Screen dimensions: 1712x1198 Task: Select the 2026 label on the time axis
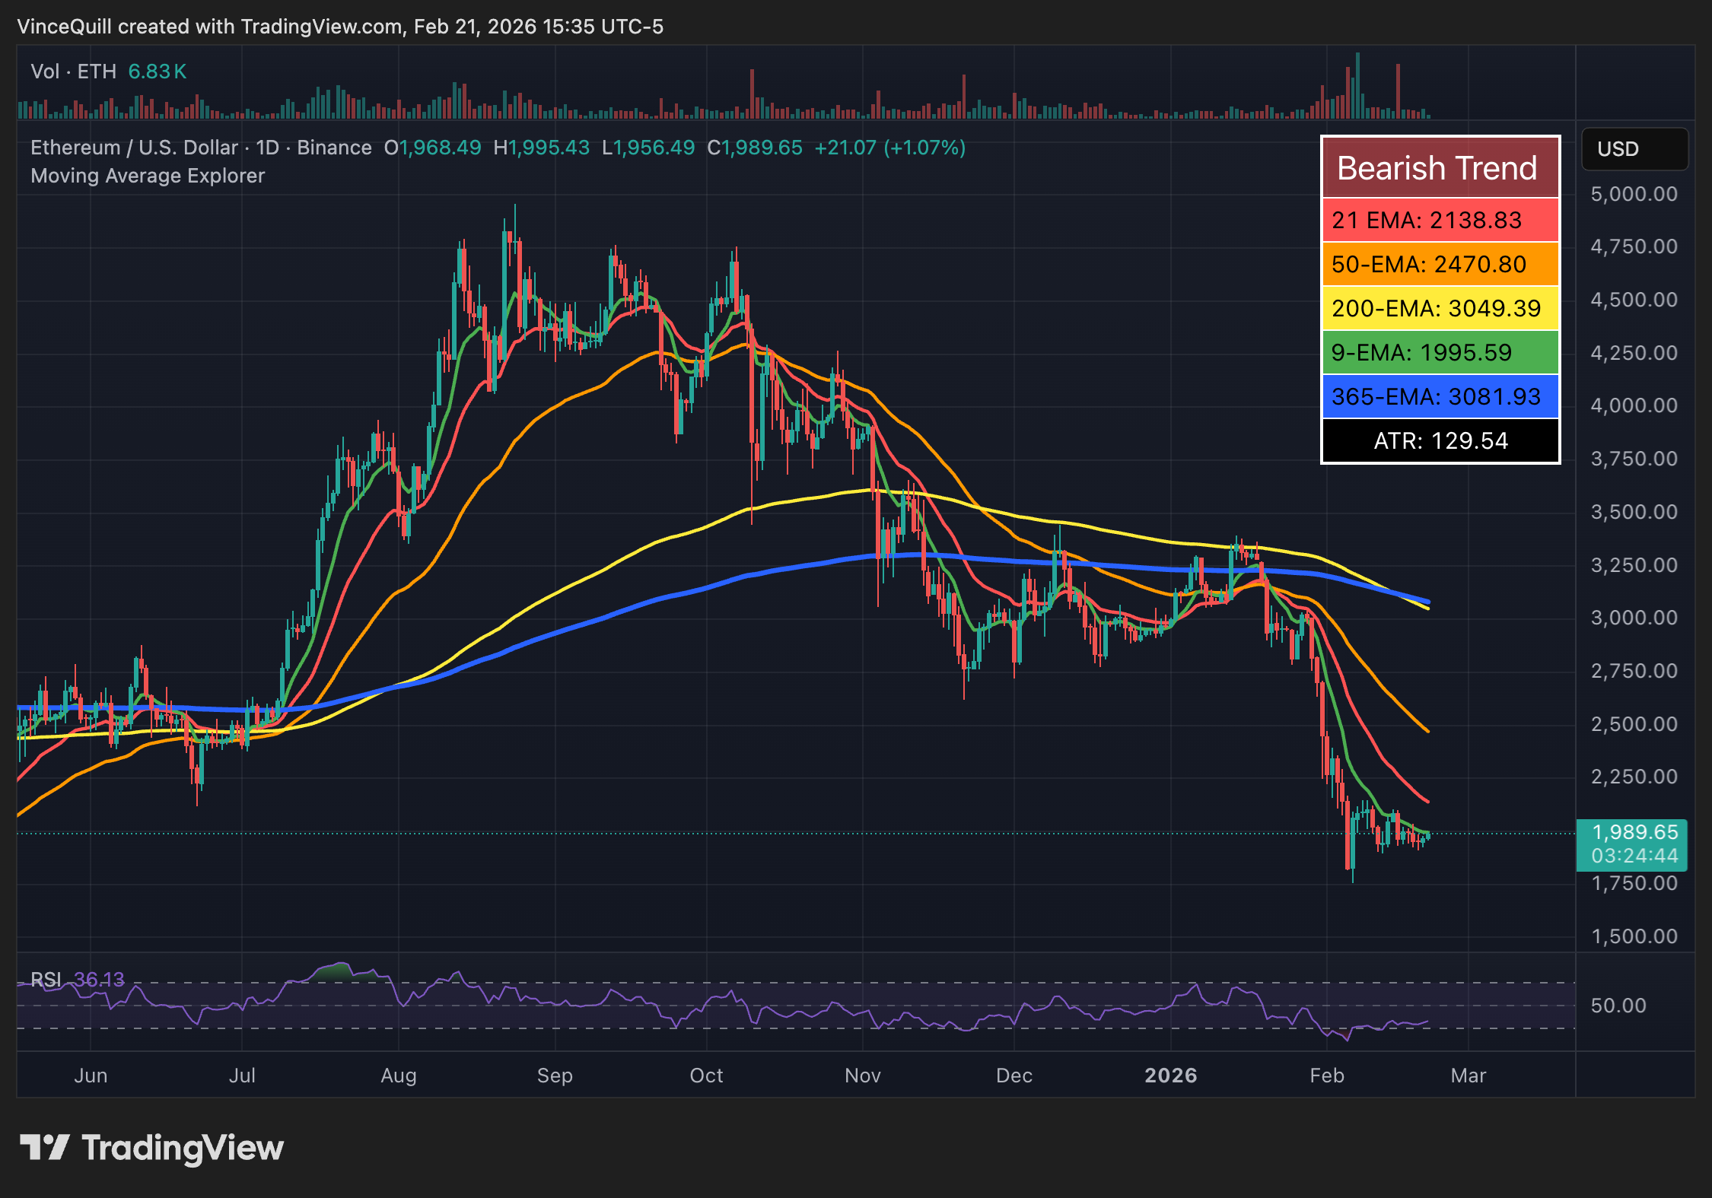(x=1171, y=1076)
